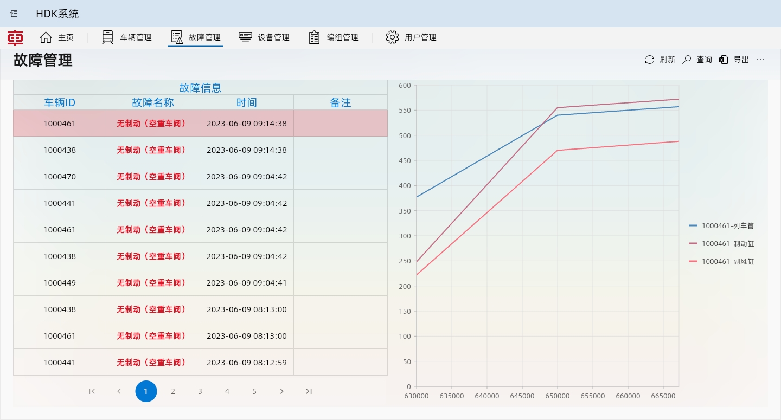The width and height of the screenshot is (781, 420).
Task: Open the 主页 tab
Action: click(x=56, y=37)
